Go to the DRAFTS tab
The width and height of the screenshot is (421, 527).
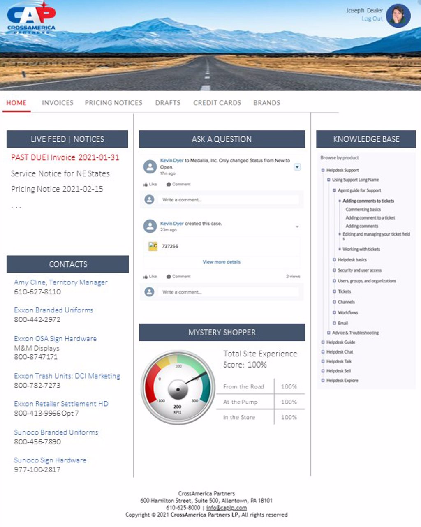point(168,103)
